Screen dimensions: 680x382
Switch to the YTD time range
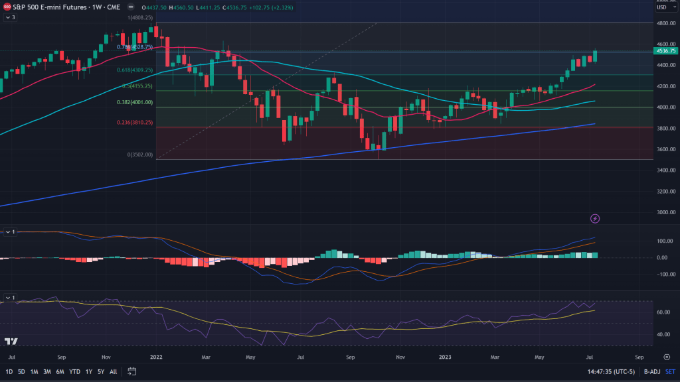[74, 371]
